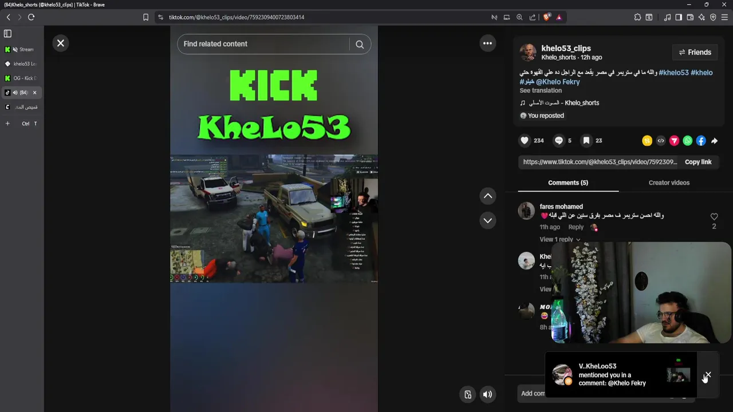The height and width of the screenshot is (412, 733).
Task: Click the Friends button
Action: click(695, 52)
